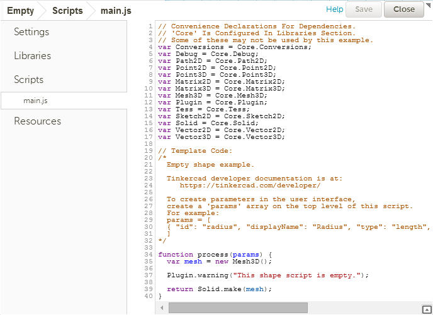
Task: Click on 'var Tess = Core.Tess;' line
Action: point(204,109)
